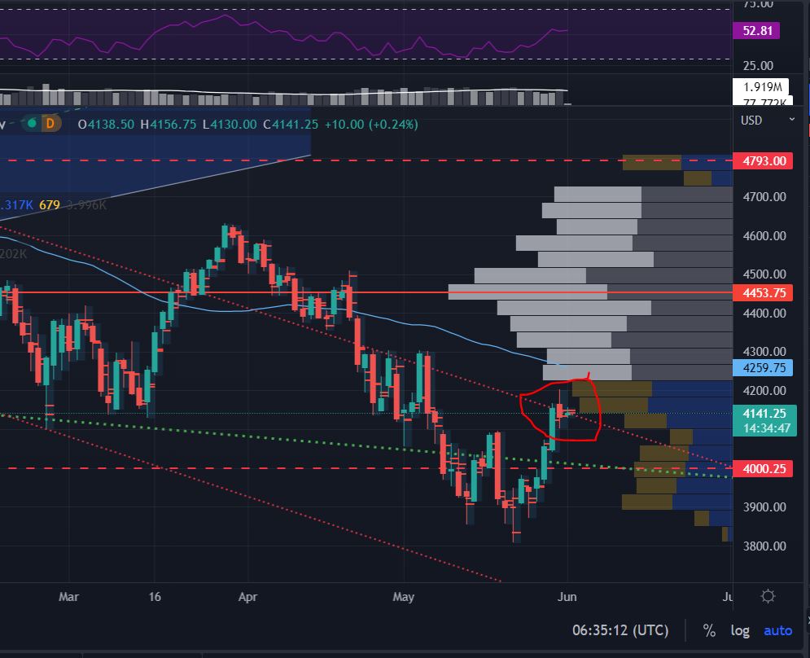Click the 4400.00 price axis label

[x=764, y=314]
